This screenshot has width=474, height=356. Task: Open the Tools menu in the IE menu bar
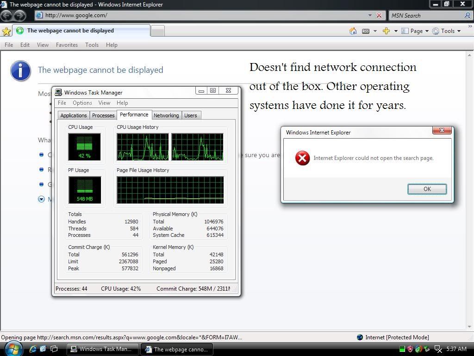pos(92,45)
